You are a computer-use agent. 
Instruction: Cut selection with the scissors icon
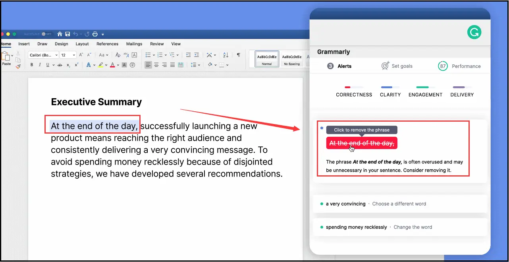click(x=18, y=53)
